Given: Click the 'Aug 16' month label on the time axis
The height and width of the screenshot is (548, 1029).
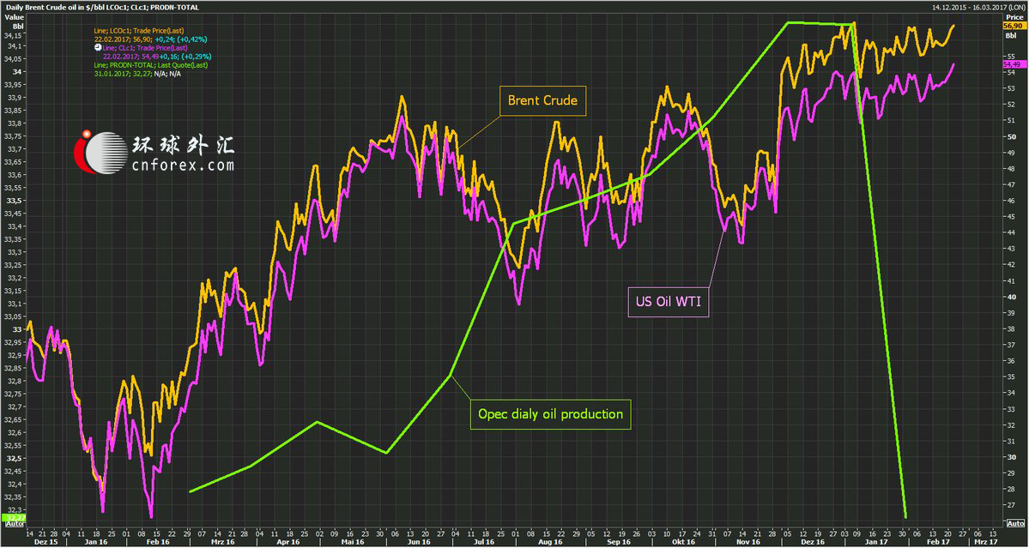Looking at the screenshot, I should point(550,543).
